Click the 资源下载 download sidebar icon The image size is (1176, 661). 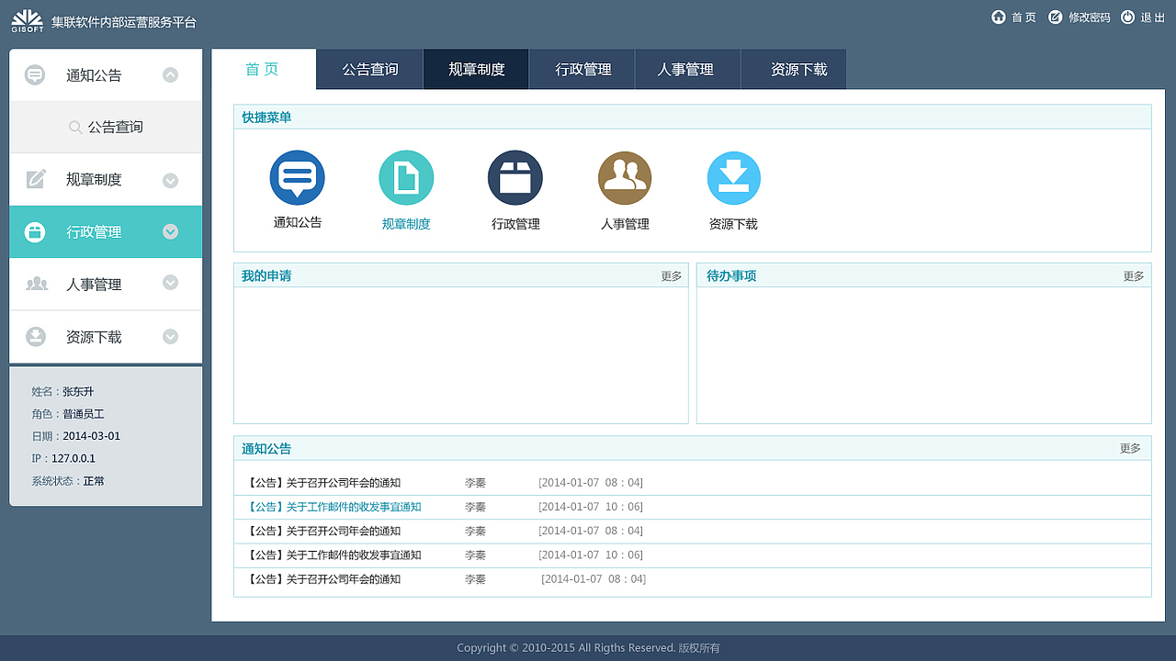36,337
